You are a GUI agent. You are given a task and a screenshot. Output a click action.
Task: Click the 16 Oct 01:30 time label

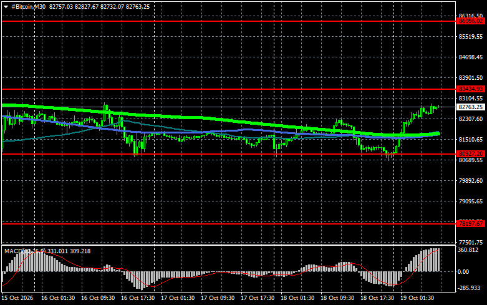click(x=58, y=298)
